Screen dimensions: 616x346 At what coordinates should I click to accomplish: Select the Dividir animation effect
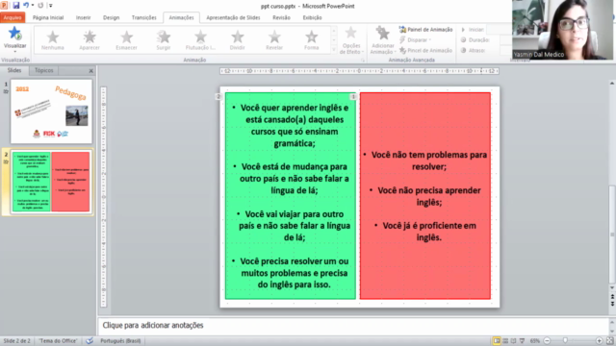pyautogui.click(x=238, y=40)
